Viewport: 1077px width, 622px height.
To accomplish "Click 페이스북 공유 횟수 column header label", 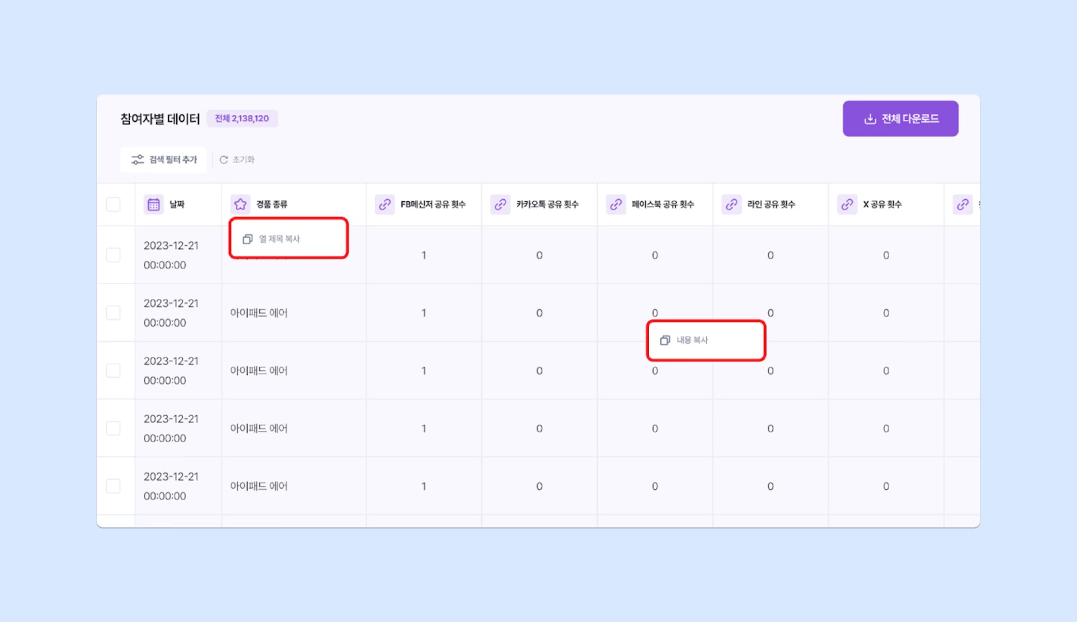I will pyautogui.click(x=663, y=204).
